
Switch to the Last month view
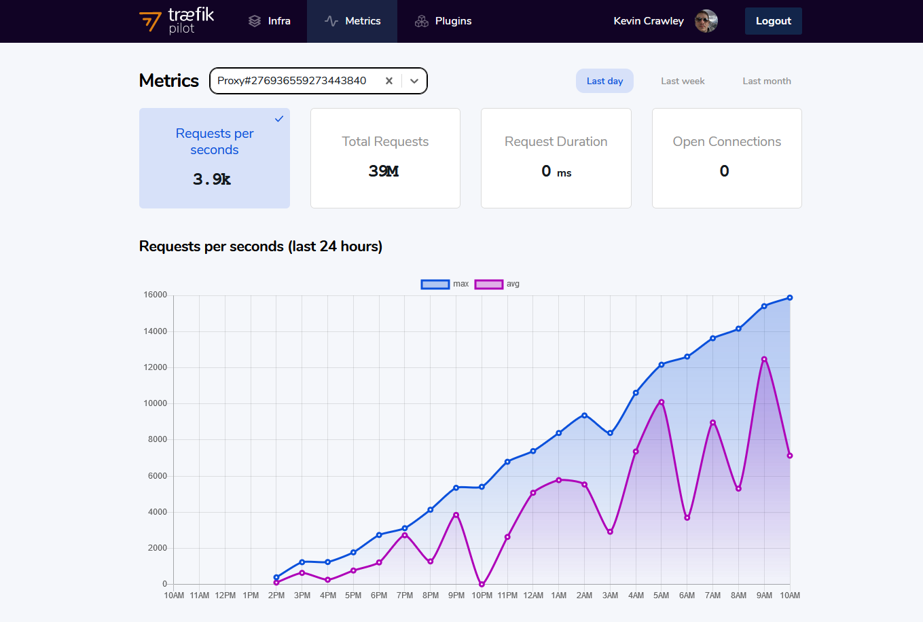point(766,80)
